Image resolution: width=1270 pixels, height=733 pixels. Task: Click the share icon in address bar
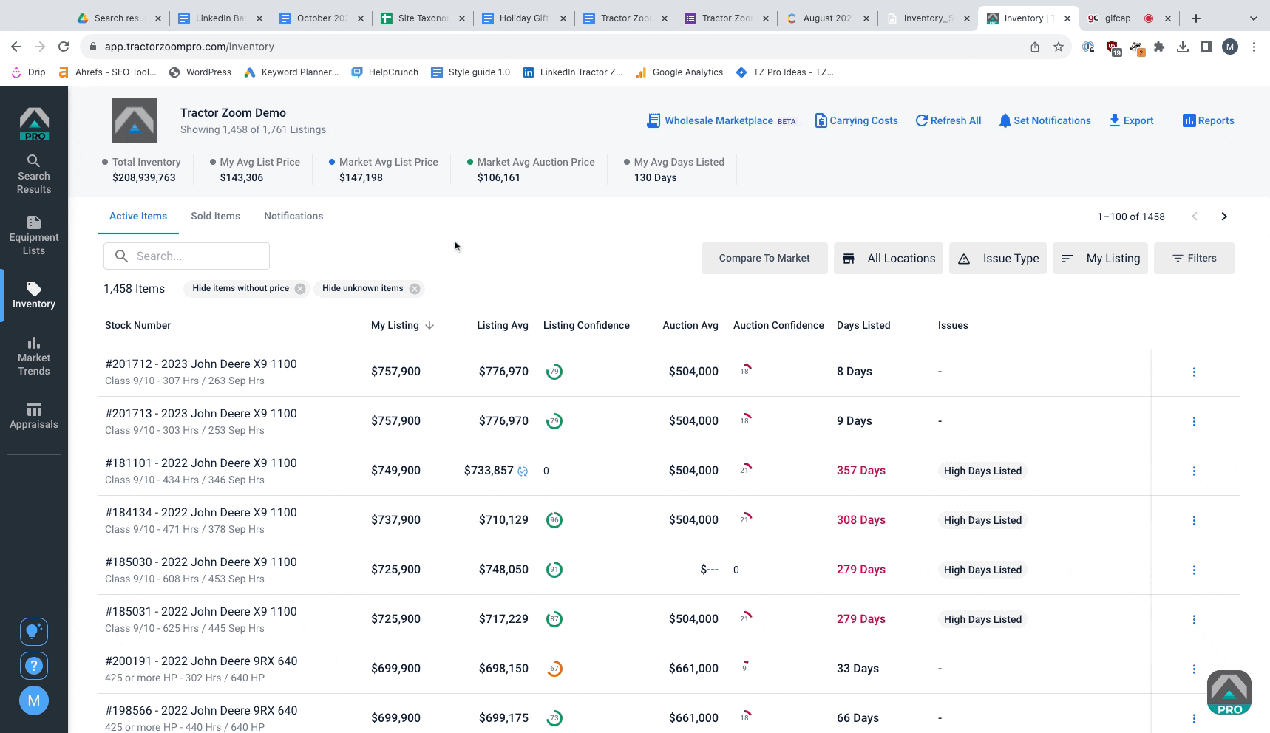click(1035, 47)
